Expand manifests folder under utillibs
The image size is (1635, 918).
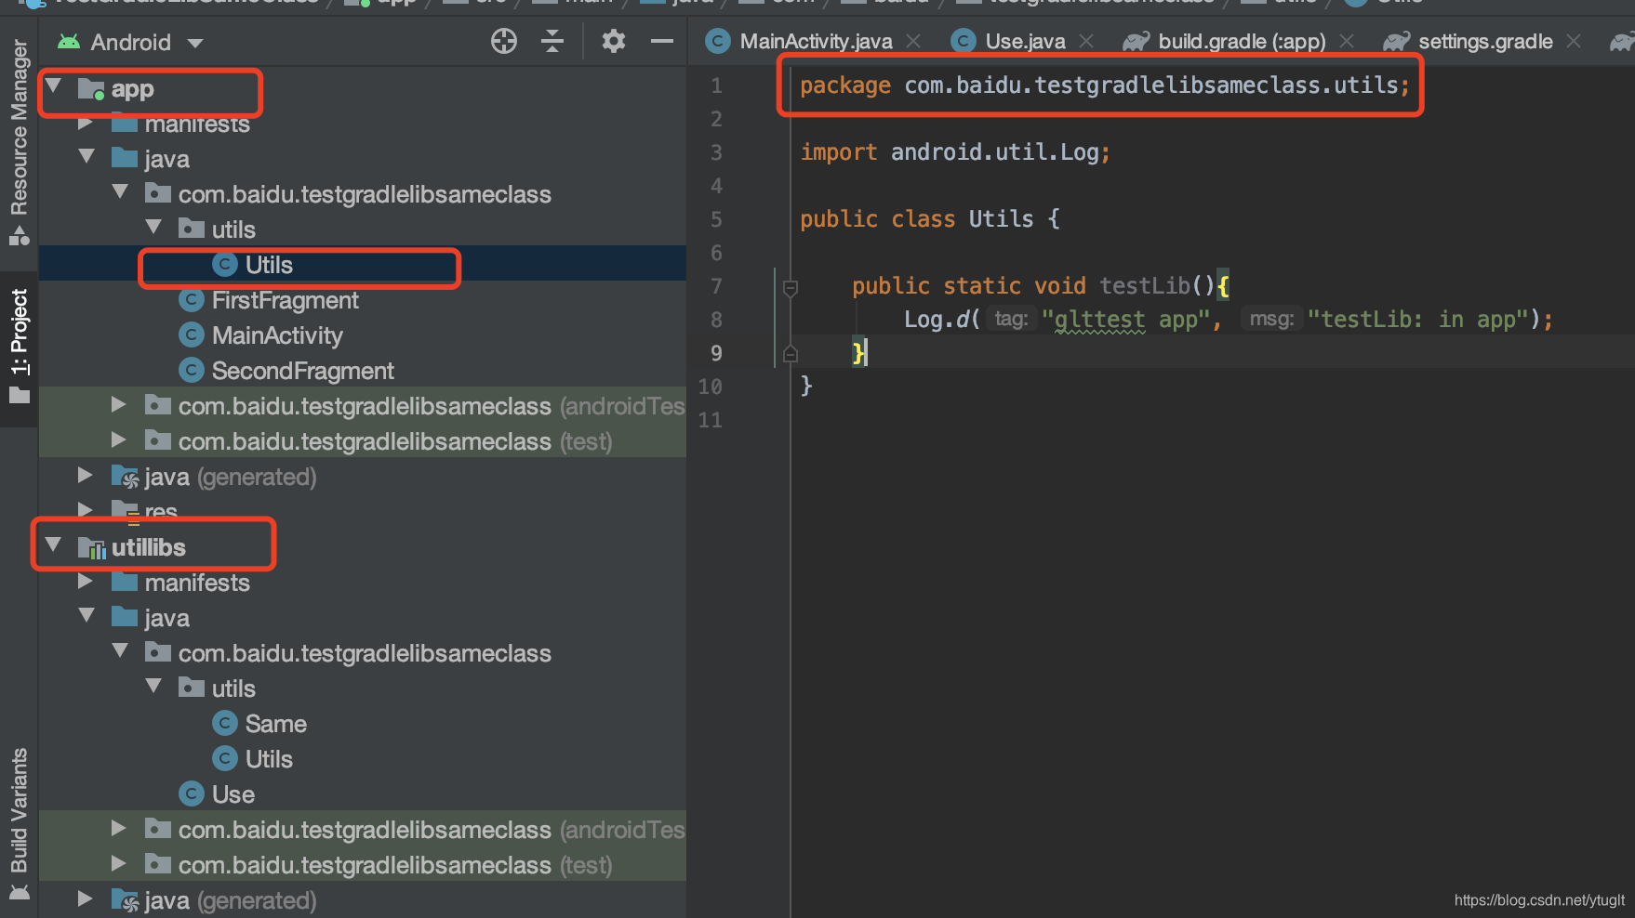[x=86, y=581]
